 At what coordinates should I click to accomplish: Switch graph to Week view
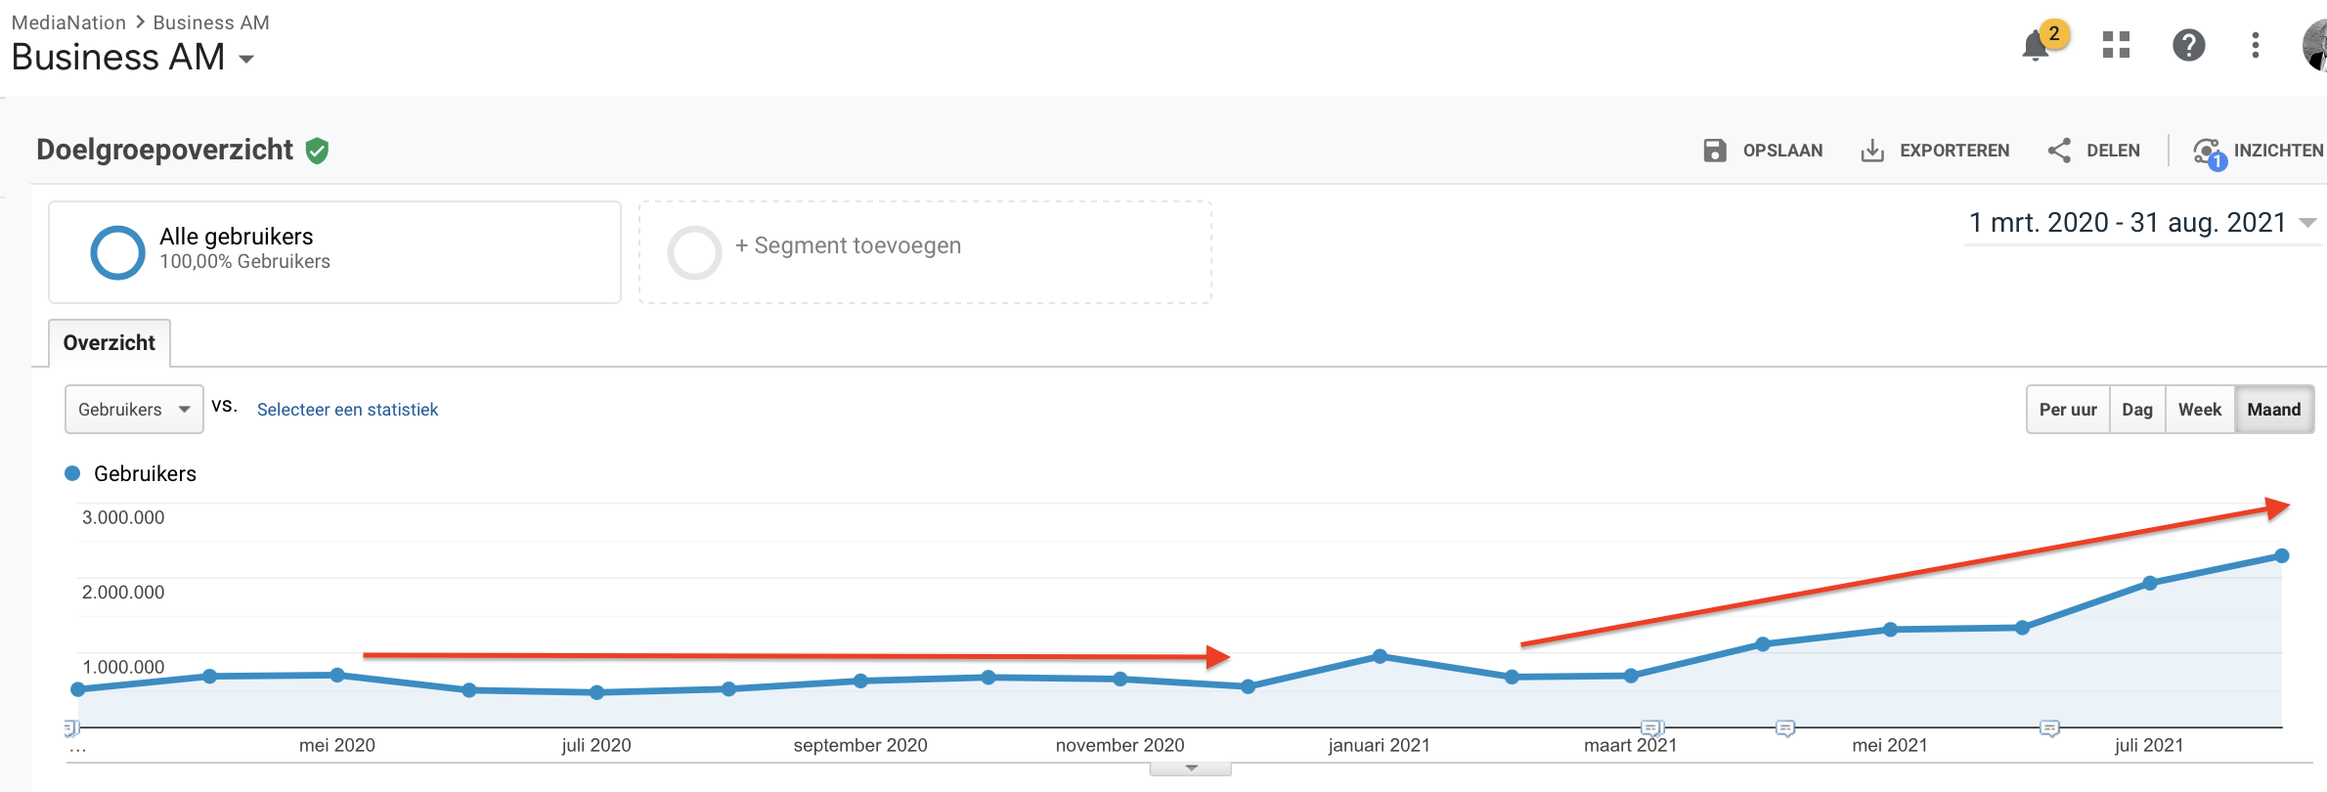point(2200,410)
